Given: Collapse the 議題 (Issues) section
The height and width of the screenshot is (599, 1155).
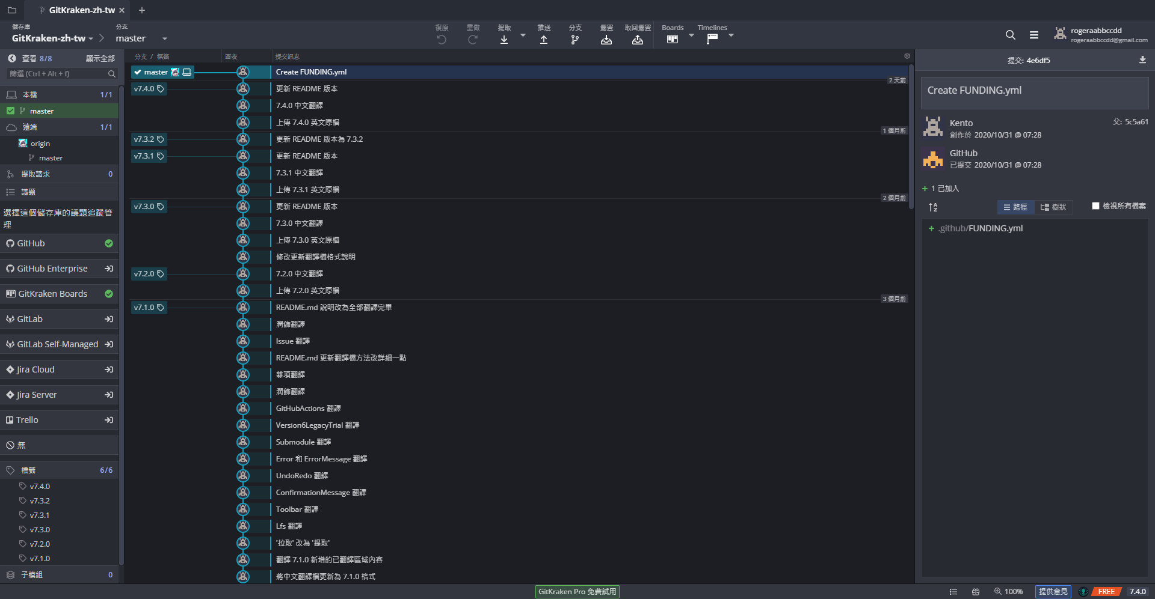Looking at the screenshot, I should [x=60, y=192].
